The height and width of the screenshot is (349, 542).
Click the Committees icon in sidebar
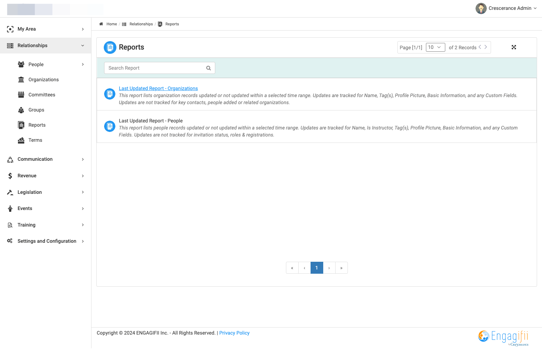pyautogui.click(x=21, y=95)
